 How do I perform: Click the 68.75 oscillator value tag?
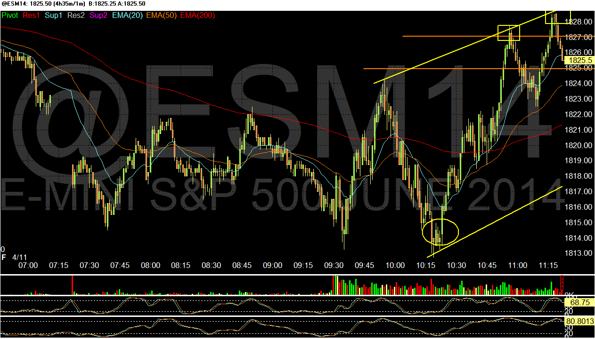pos(579,302)
